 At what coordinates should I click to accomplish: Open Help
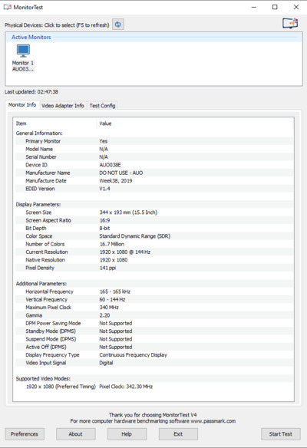127,434
